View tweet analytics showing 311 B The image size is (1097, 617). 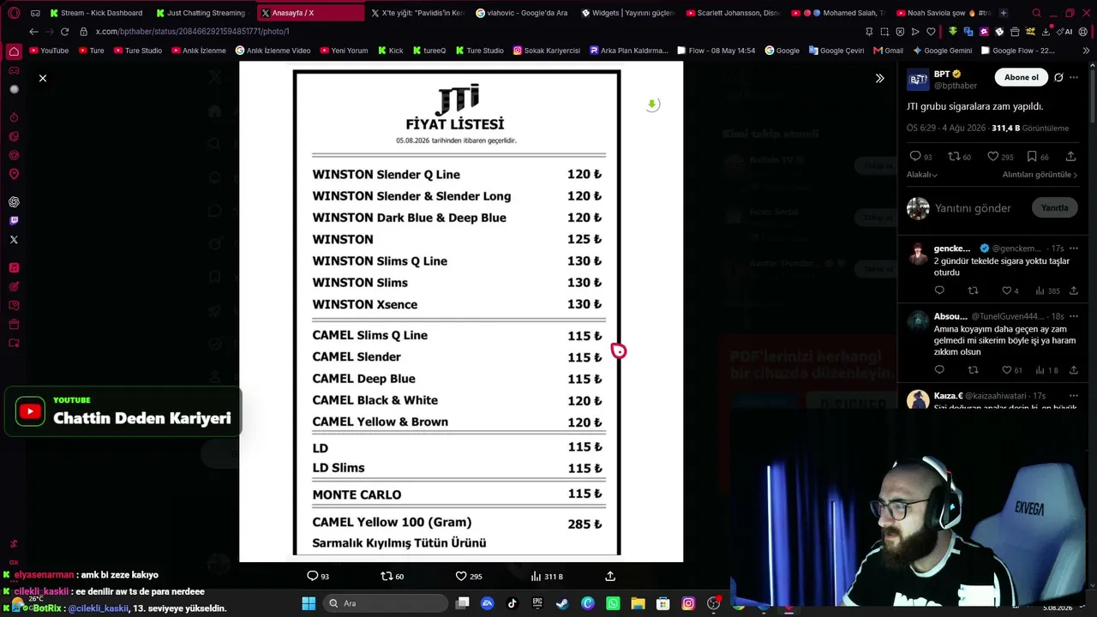point(547,576)
